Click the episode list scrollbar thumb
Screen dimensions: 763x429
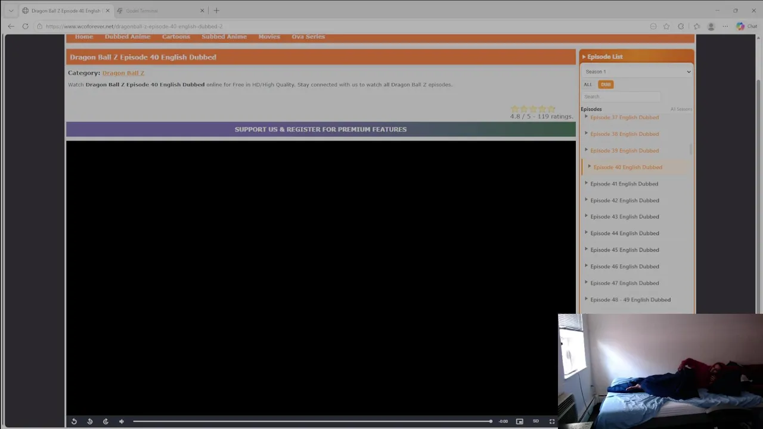[x=691, y=149]
